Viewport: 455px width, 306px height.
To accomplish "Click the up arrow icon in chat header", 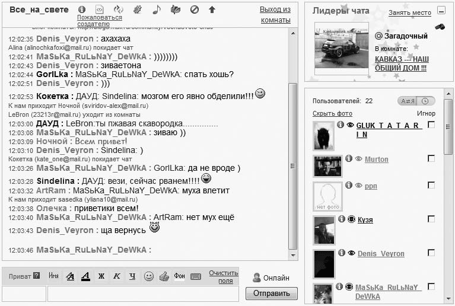I will pyautogui.click(x=212, y=9).
